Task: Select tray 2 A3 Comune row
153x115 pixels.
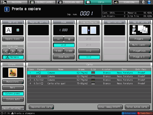Action: pyautogui.click(x=89, y=76)
